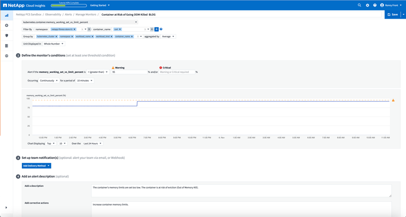Go to Manage Monitors in the breadcrumb
Screen dimensions: 406x217
[x=86, y=15]
